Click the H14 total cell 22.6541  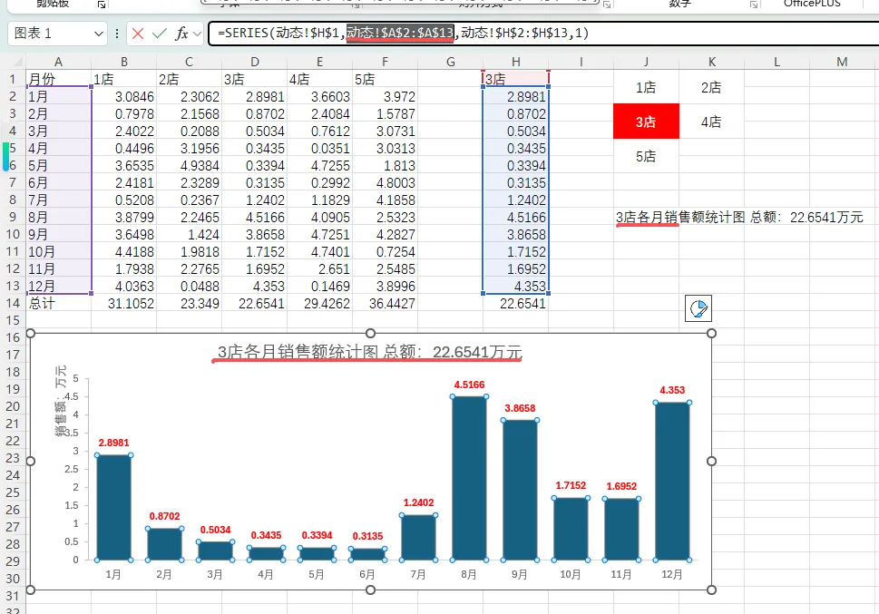coord(516,303)
